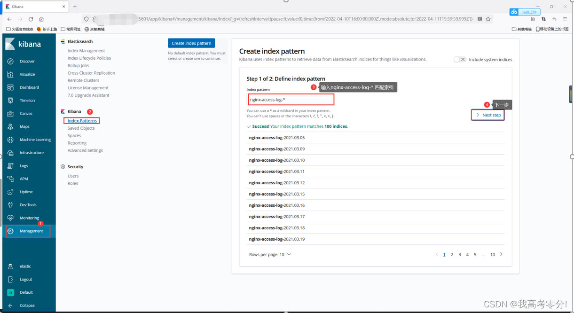The height and width of the screenshot is (313, 574).
Task: Open License Management
Action: click(x=88, y=88)
